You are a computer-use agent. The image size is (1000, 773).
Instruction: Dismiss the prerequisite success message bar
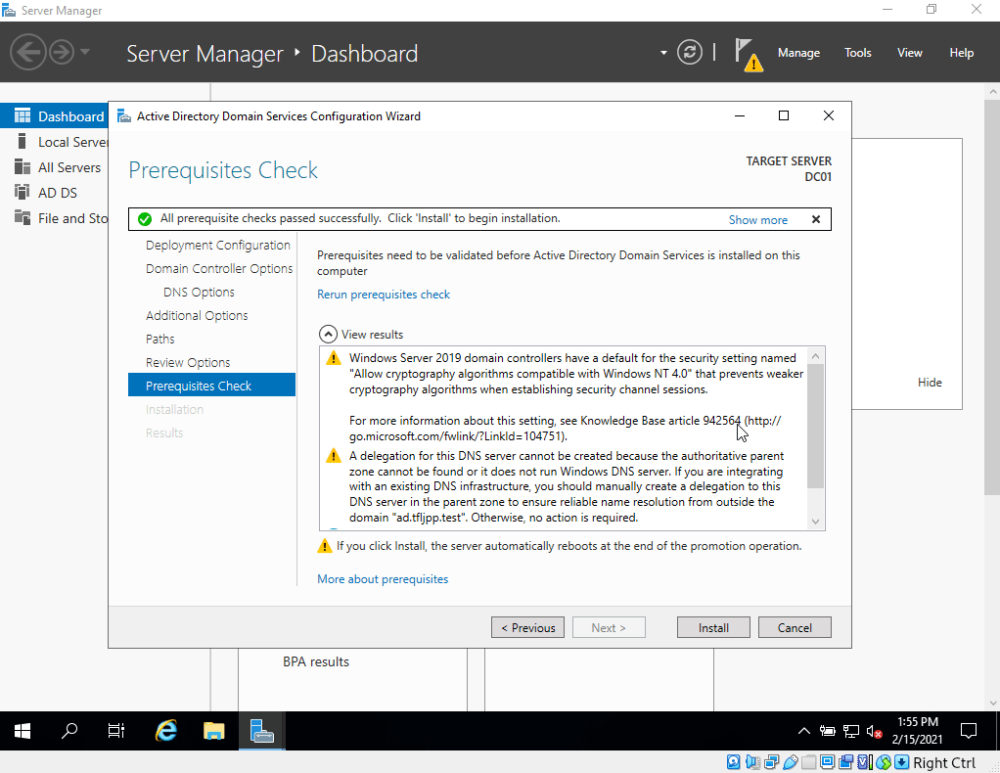816,219
